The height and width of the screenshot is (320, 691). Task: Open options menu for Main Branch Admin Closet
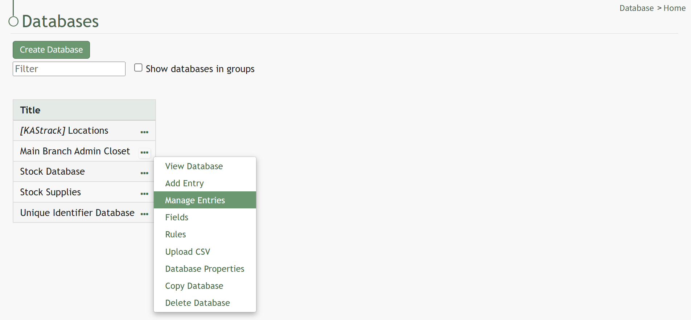point(144,153)
